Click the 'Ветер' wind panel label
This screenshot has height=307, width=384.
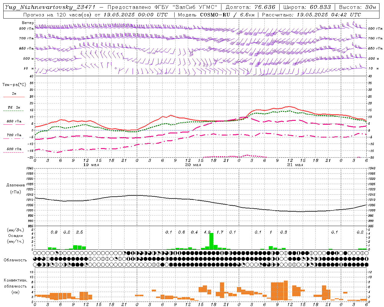tap(28, 23)
